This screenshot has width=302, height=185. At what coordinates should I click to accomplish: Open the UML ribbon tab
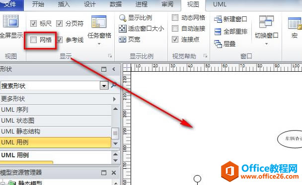click(x=220, y=4)
